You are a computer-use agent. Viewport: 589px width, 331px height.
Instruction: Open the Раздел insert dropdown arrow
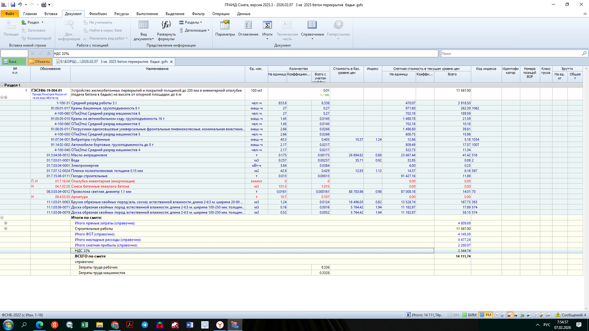[x=43, y=23]
